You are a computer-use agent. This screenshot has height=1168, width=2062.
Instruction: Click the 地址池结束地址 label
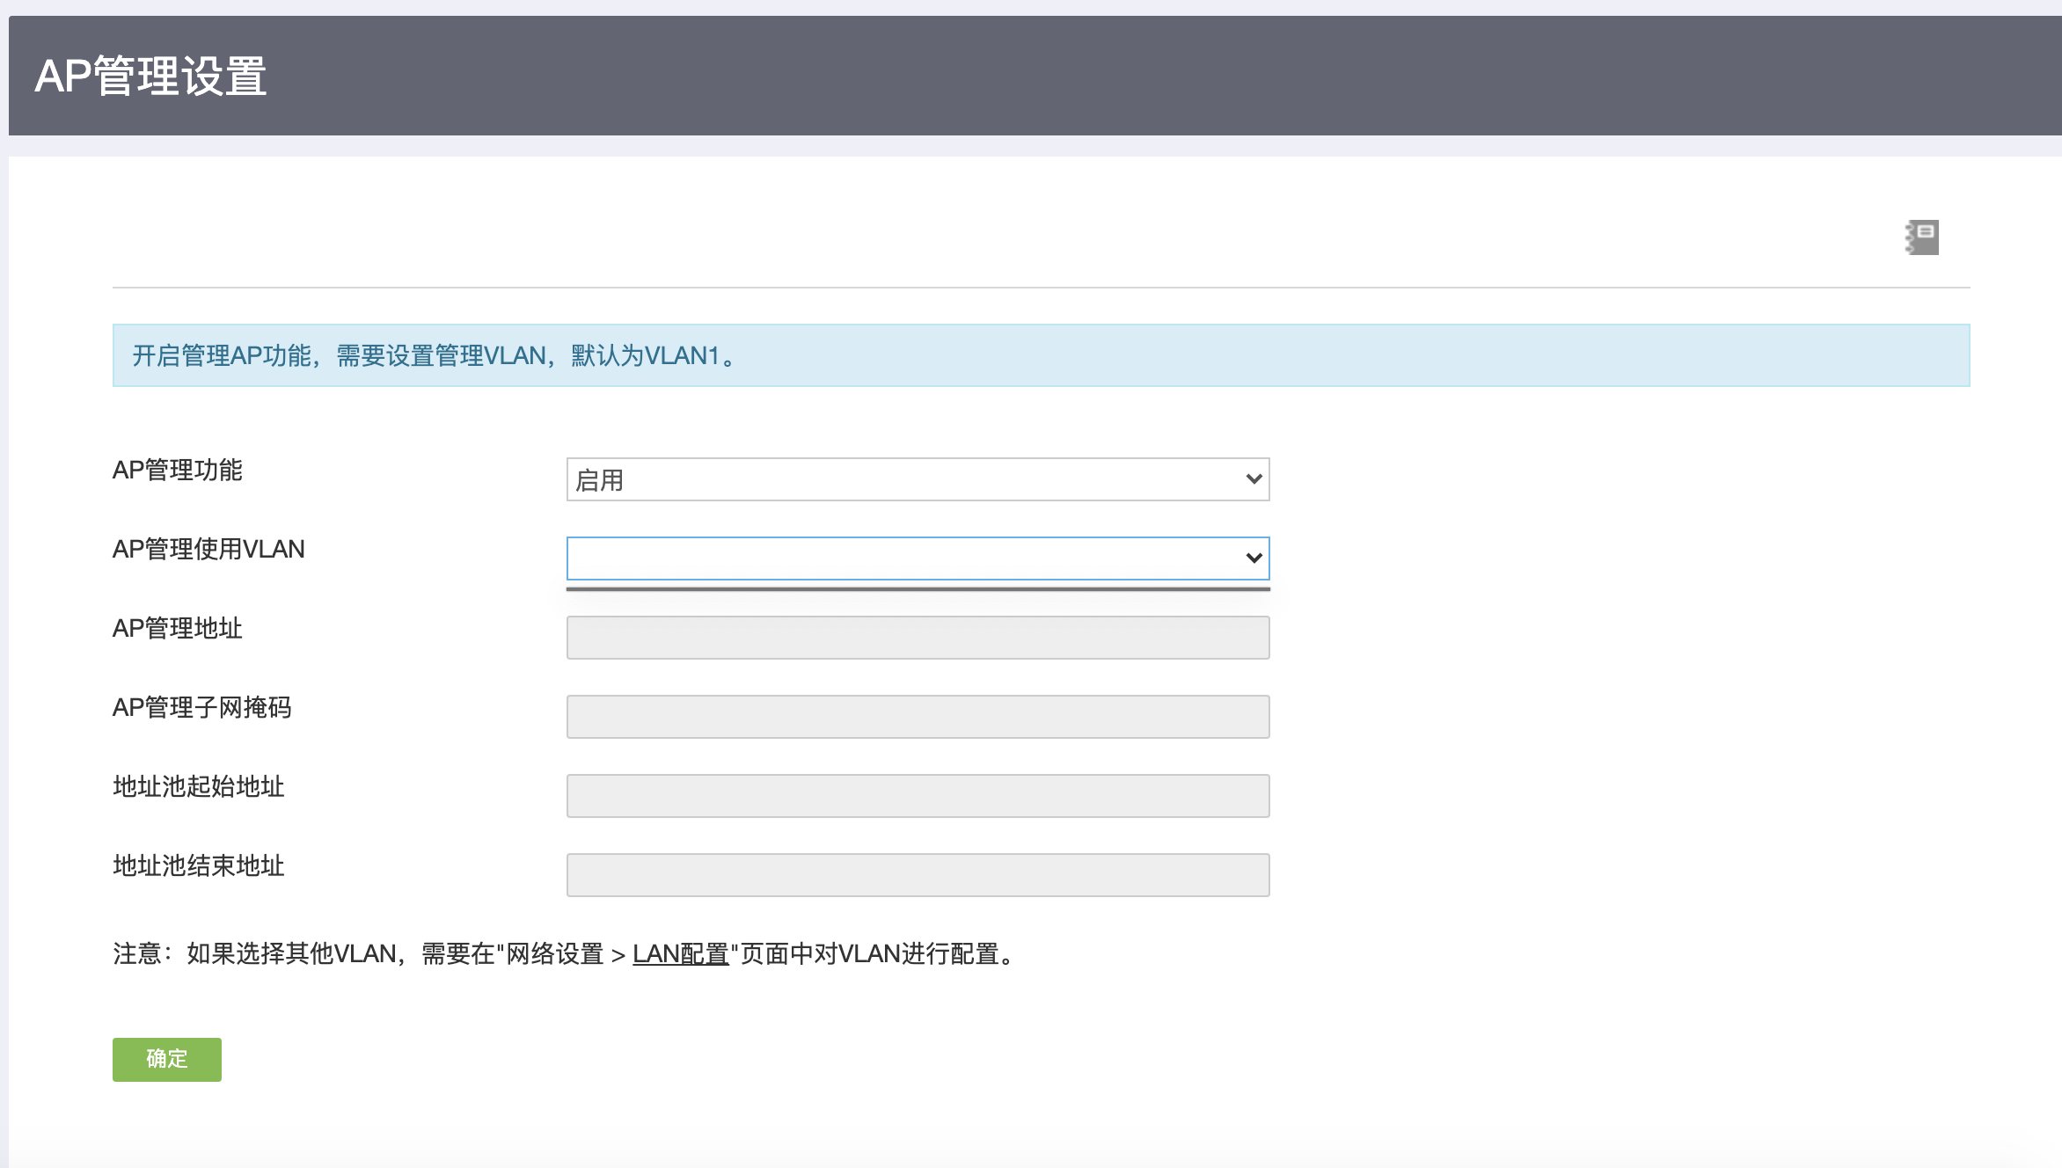198,866
